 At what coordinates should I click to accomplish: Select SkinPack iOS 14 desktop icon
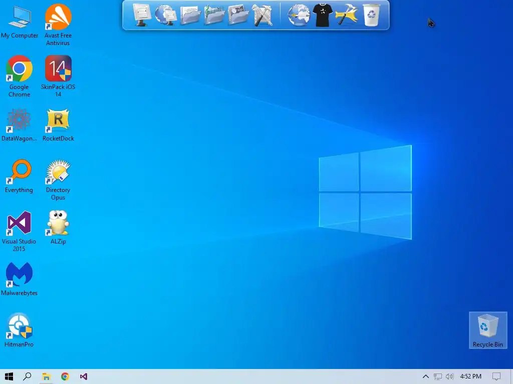tap(58, 76)
